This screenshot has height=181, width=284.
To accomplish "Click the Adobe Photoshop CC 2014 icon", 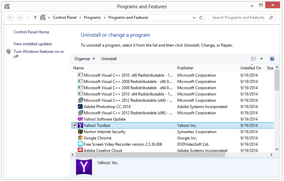I will (x=80, y=107).
